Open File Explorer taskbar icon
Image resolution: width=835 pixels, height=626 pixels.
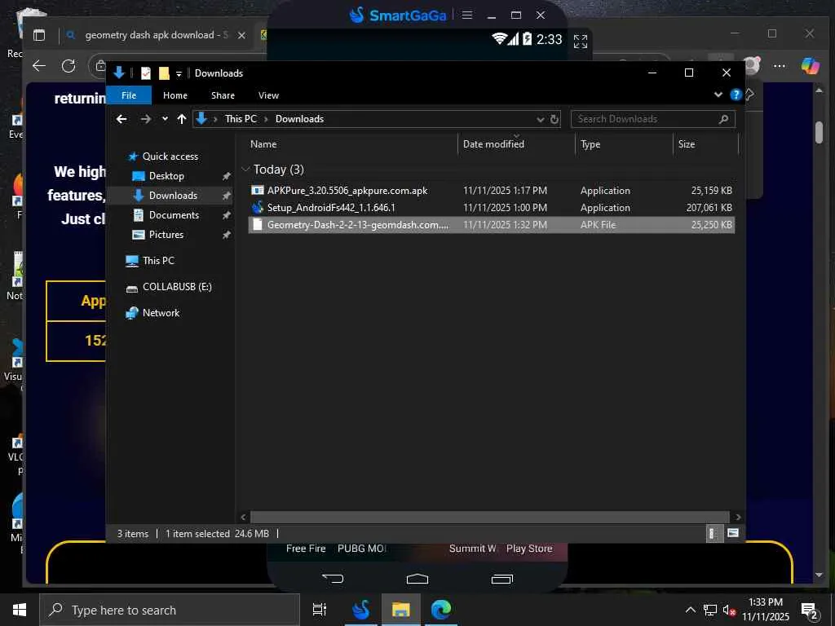click(x=400, y=610)
